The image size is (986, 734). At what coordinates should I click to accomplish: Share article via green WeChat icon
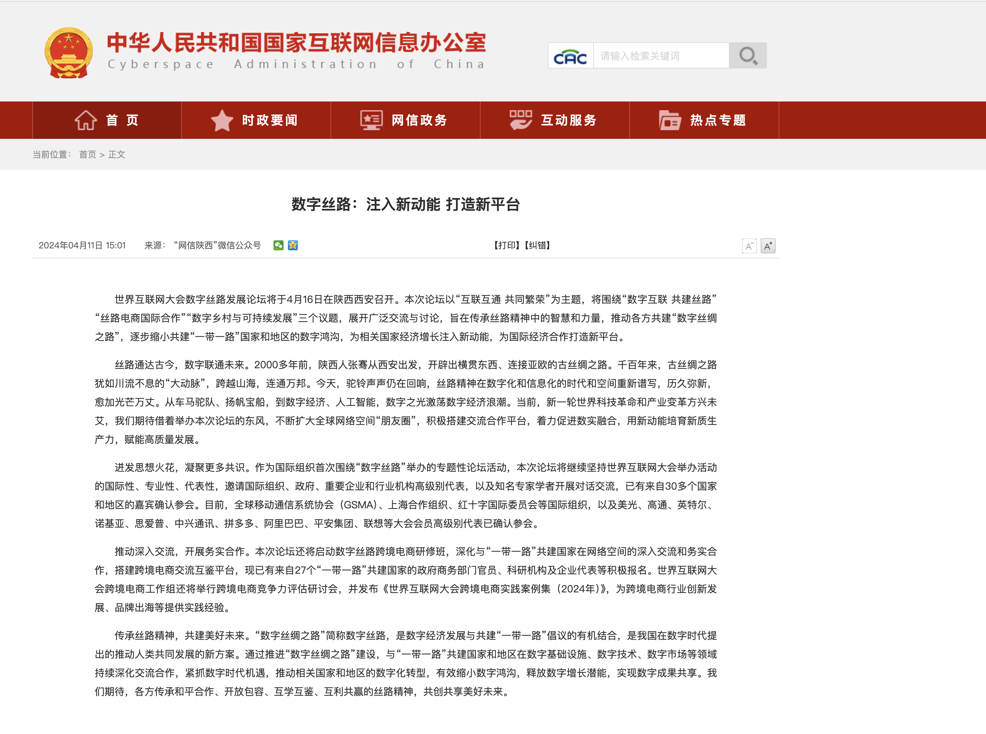point(279,245)
